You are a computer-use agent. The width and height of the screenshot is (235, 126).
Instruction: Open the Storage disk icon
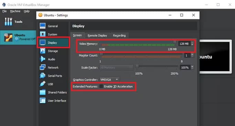point(43,51)
